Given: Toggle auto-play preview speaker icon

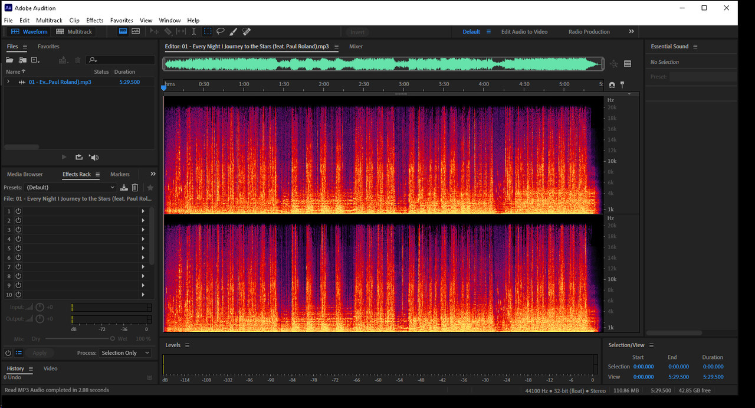Looking at the screenshot, I should [x=94, y=157].
